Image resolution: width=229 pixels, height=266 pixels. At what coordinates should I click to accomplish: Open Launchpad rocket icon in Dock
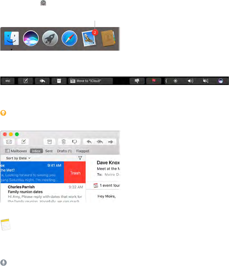pyautogui.click(x=50, y=38)
